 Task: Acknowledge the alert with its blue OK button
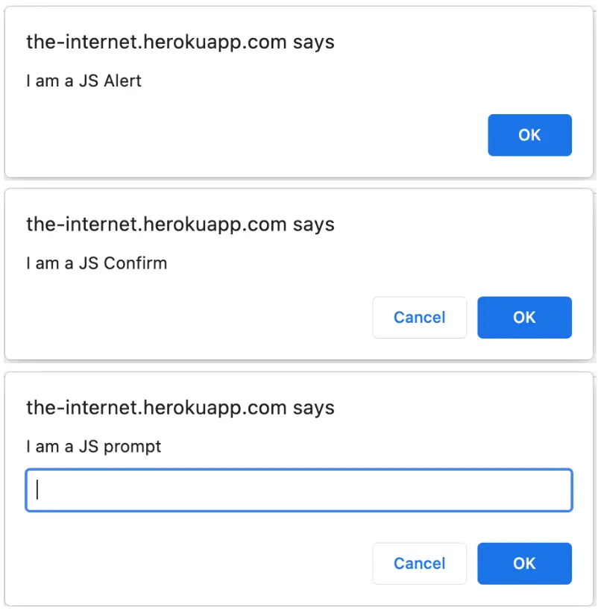(529, 135)
